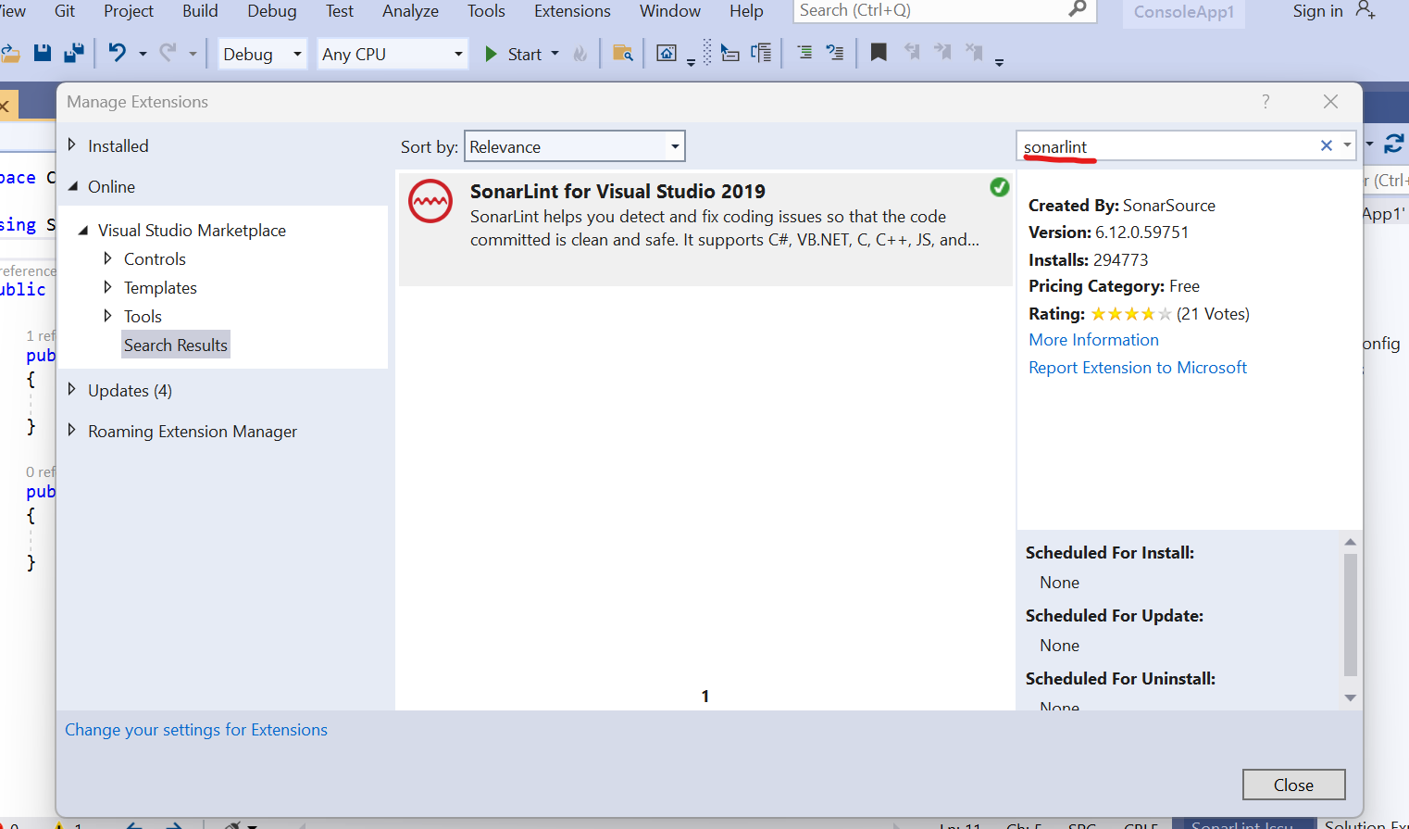This screenshot has height=829, width=1409.
Task: Open the Sort by Relevance dropdown
Action: coord(574,146)
